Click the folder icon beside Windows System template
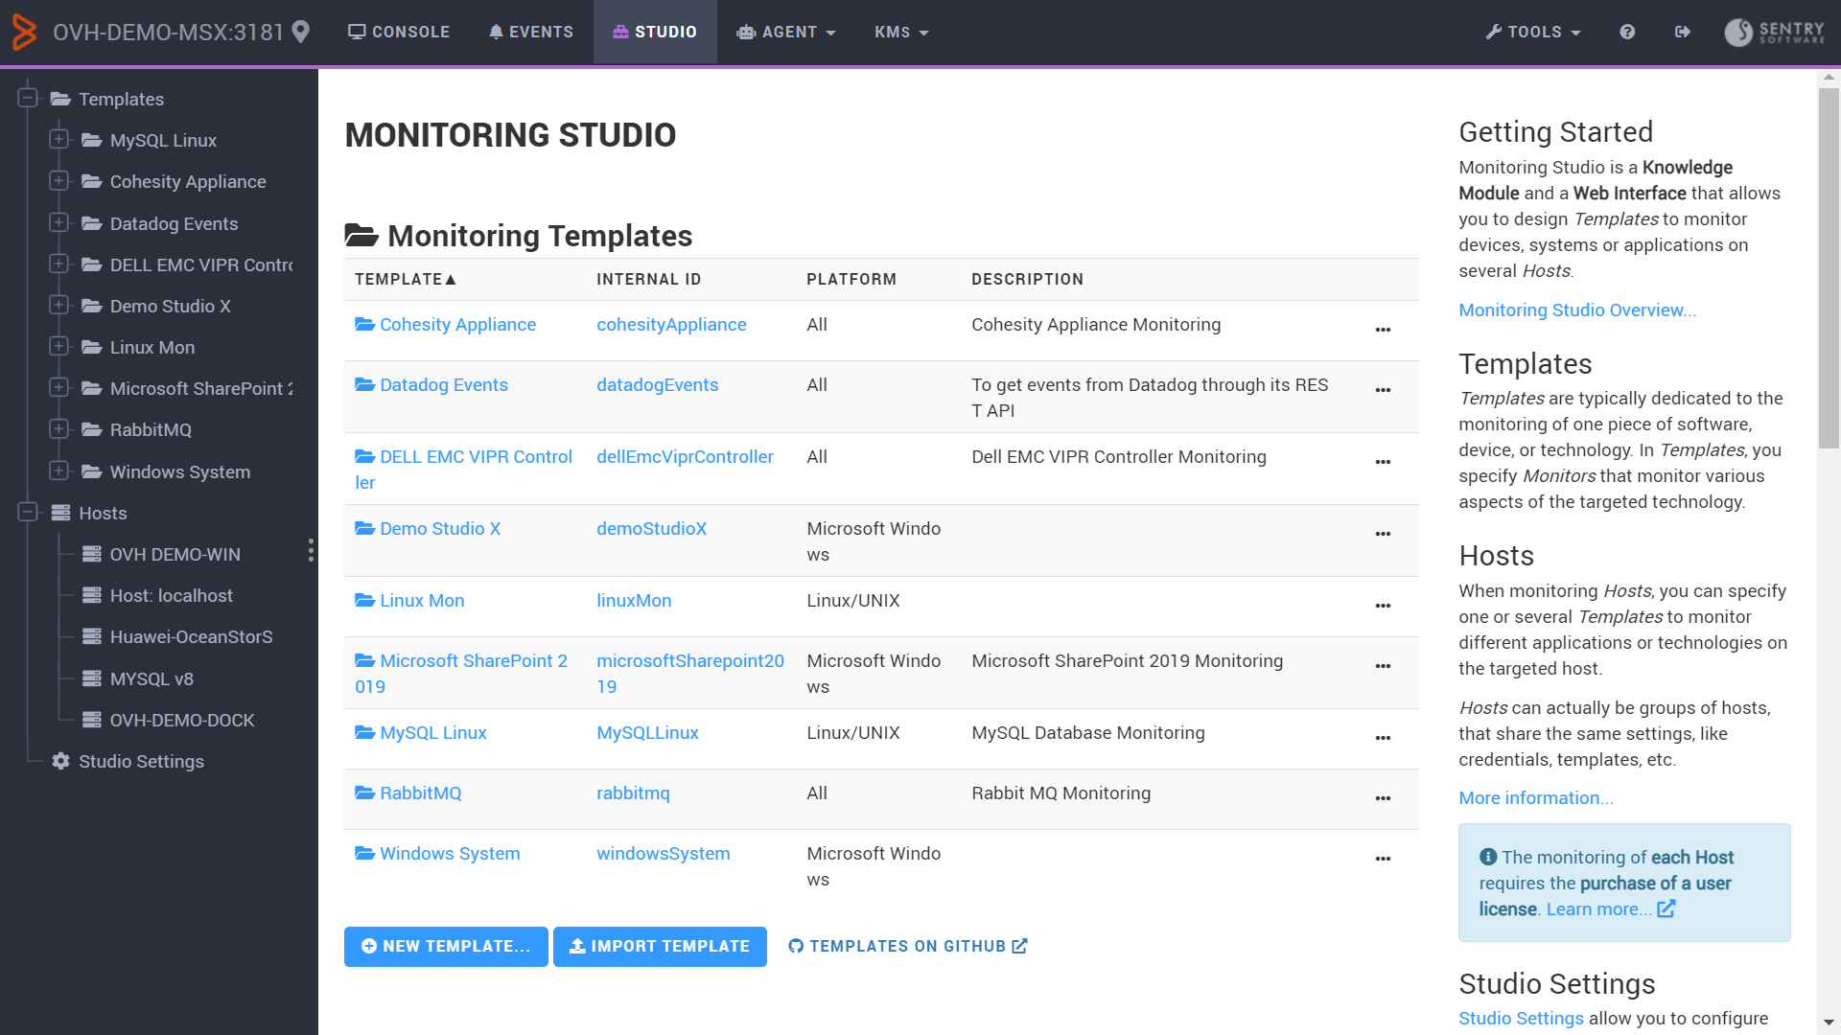 pos(362,853)
